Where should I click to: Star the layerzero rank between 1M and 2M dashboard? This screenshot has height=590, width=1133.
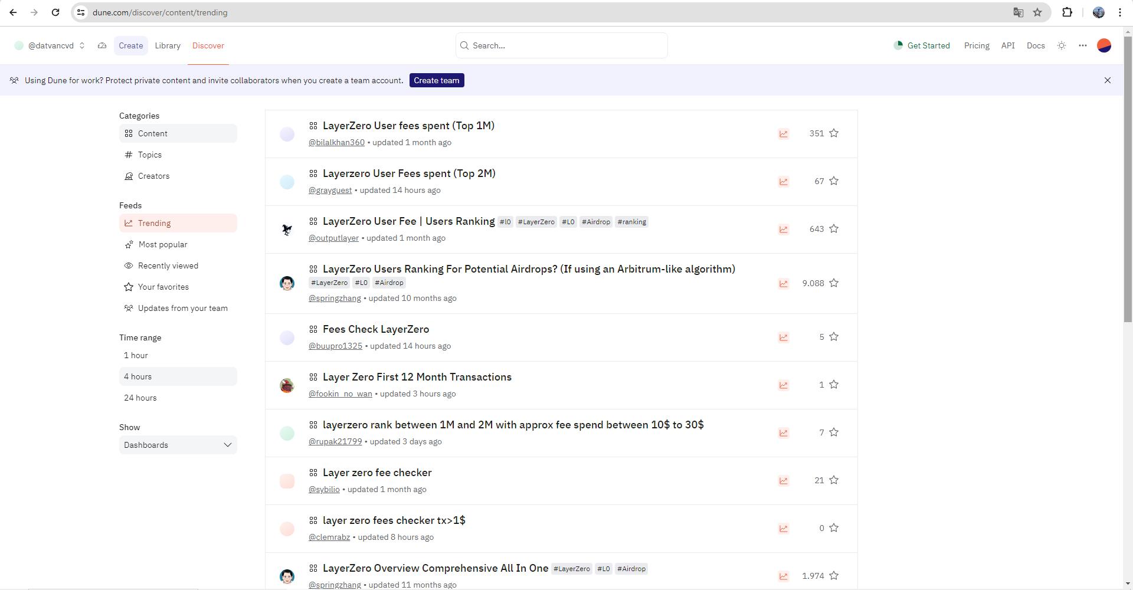(834, 432)
